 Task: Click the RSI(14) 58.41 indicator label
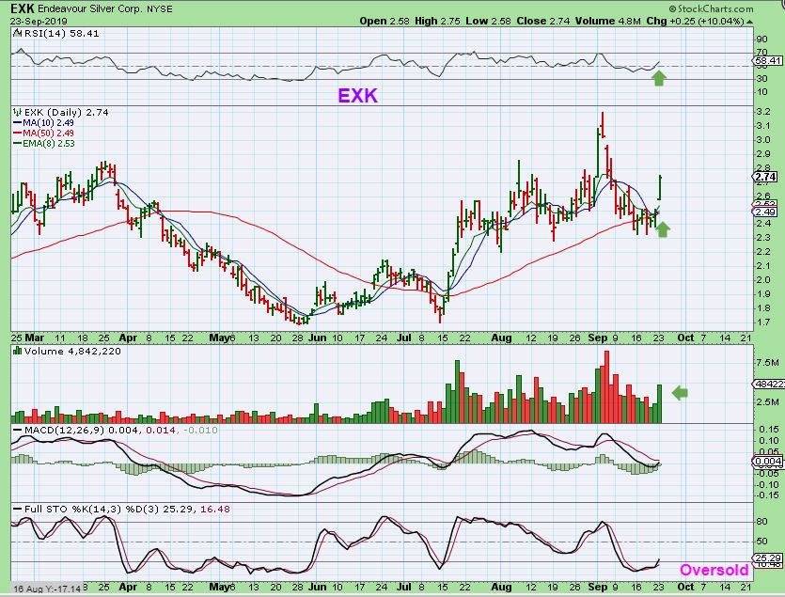tap(62, 34)
